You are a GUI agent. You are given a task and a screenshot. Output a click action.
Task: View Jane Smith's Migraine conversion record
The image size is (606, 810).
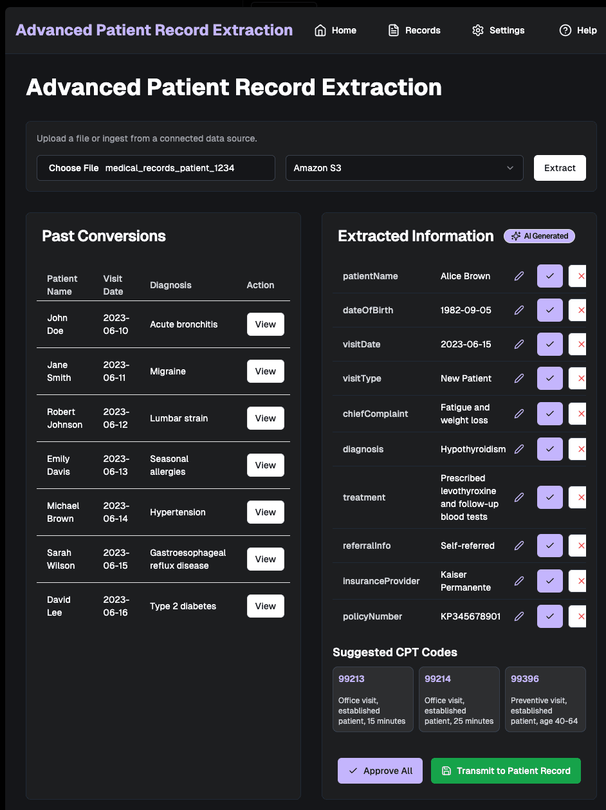(x=265, y=371)
